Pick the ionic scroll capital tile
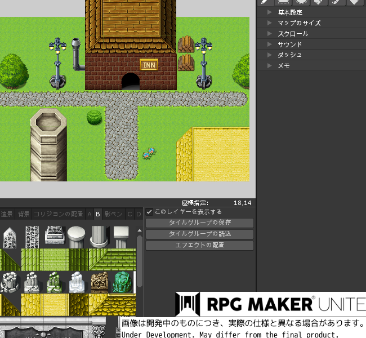This screenshot has width=366, height=338. pos(99,331)
